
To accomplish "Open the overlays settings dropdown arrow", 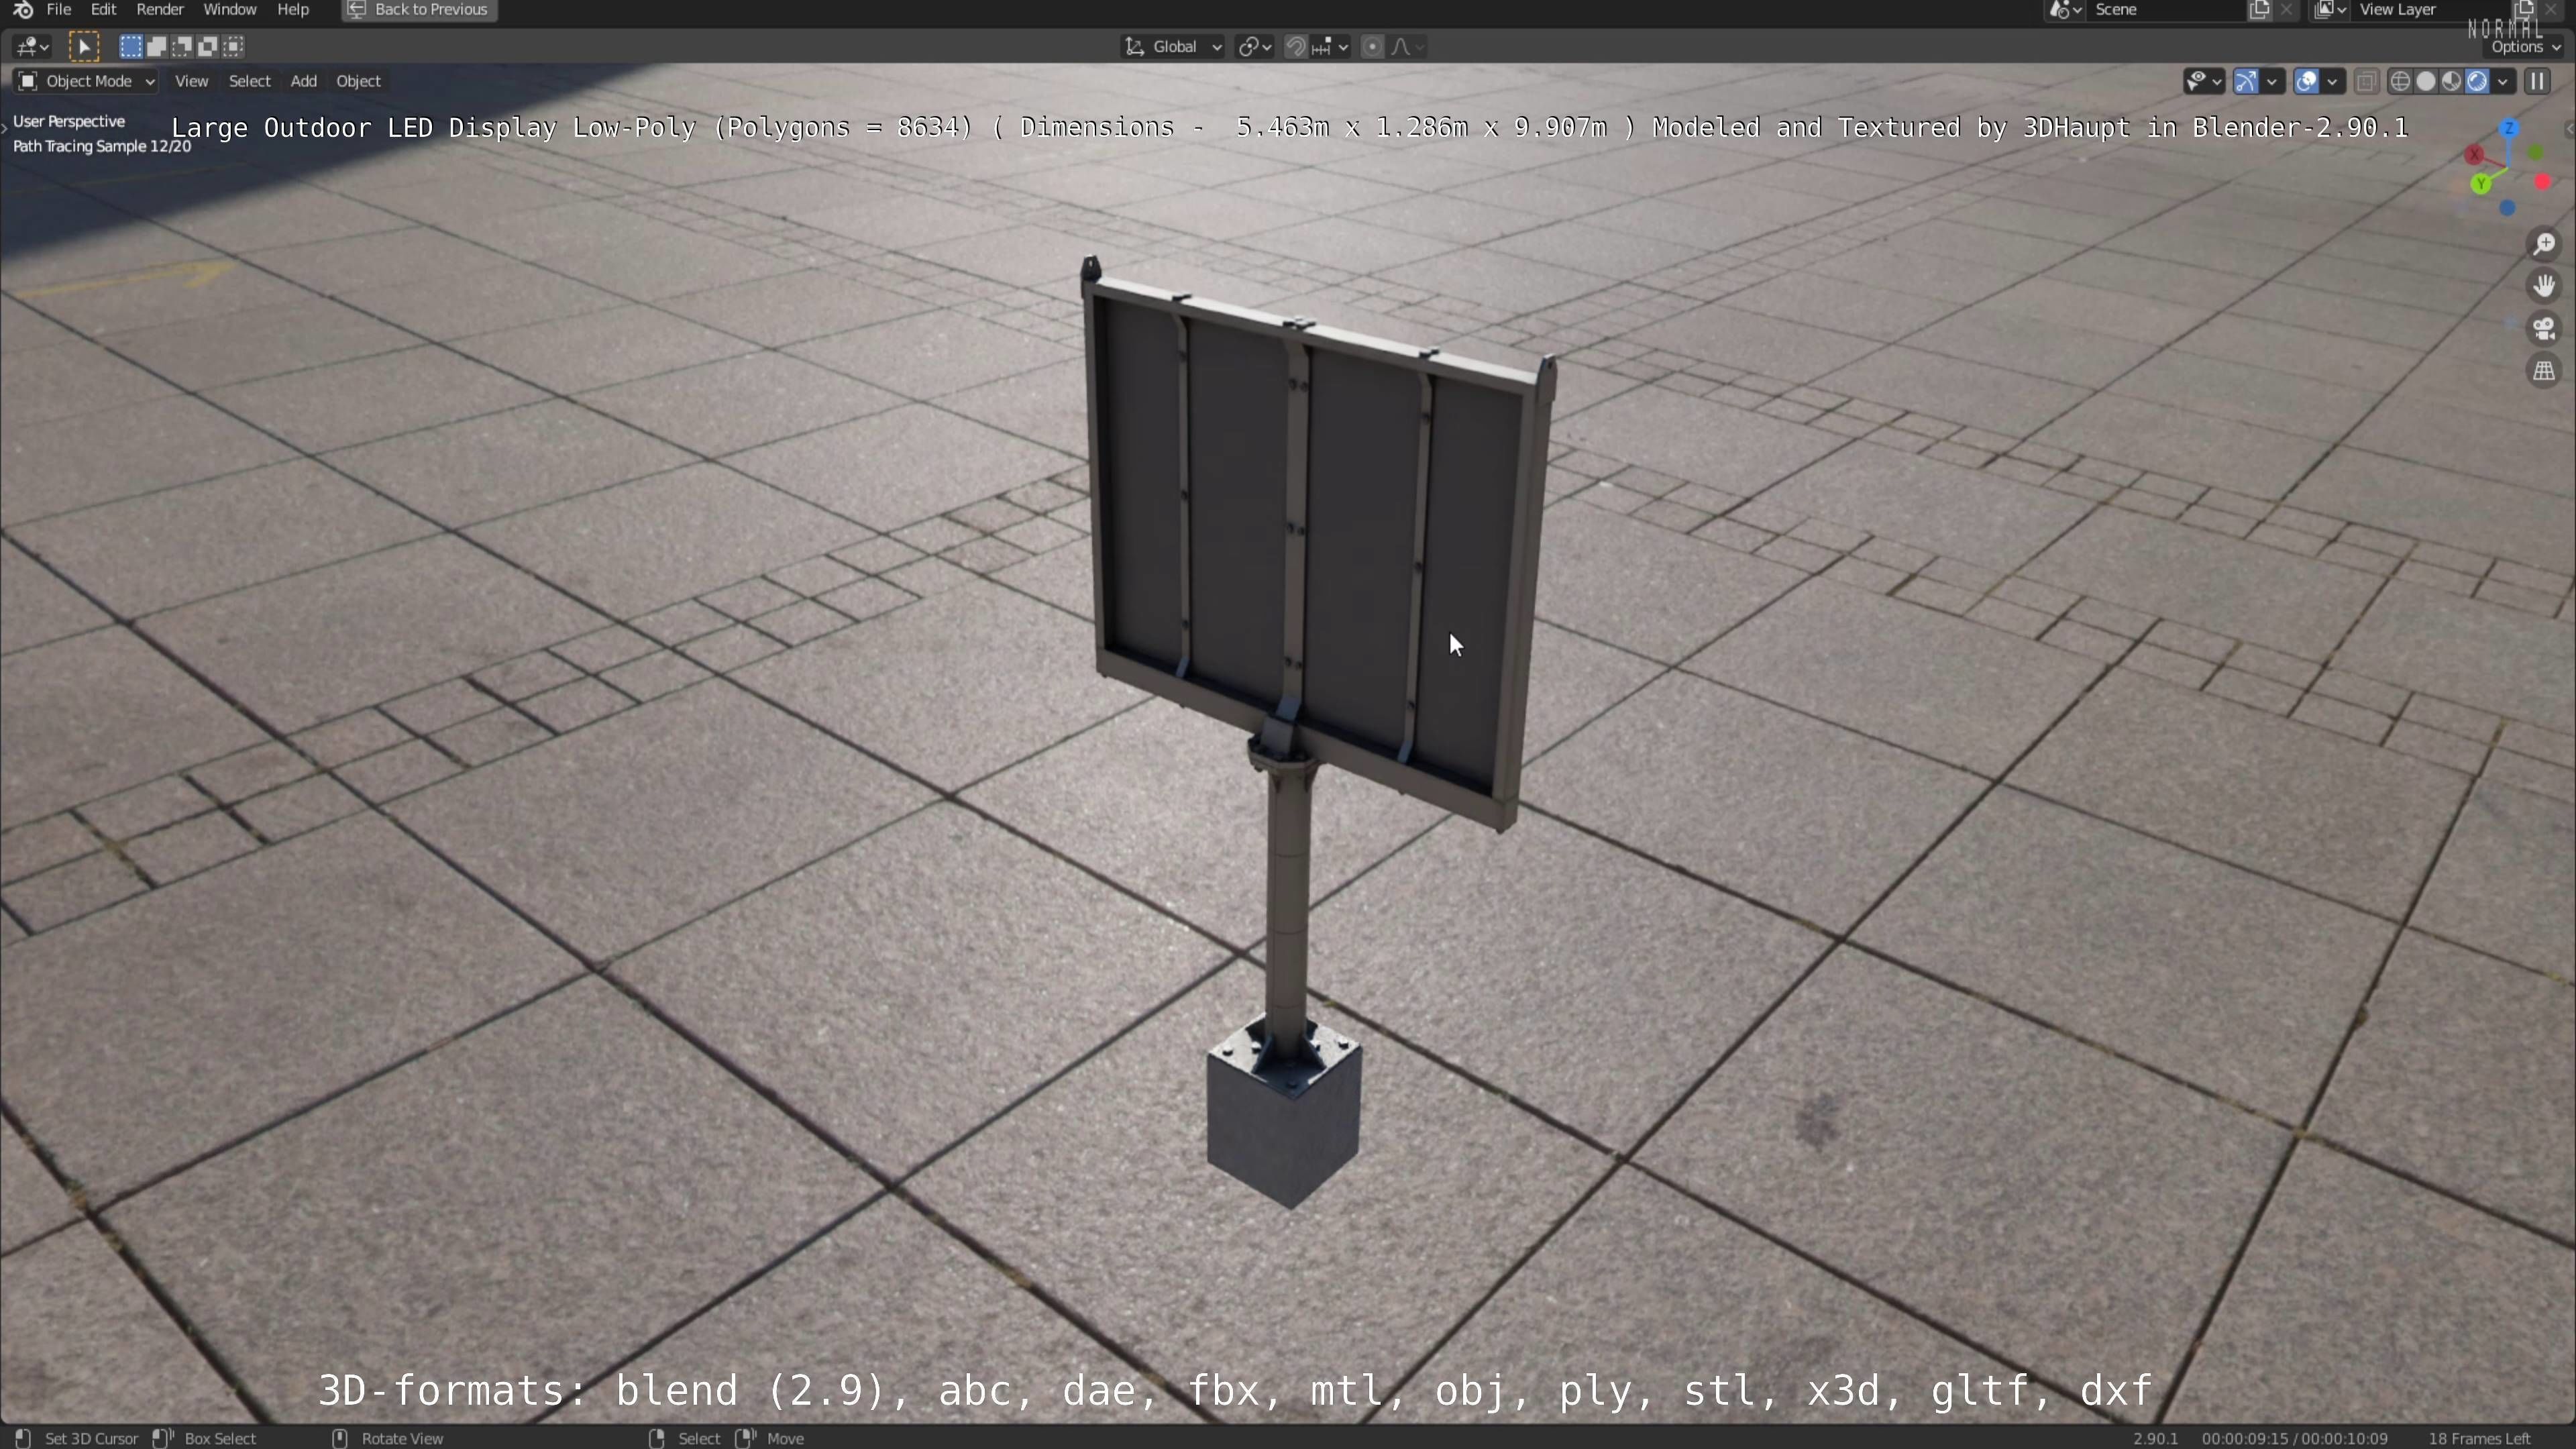I will [x=2332, y=81].
